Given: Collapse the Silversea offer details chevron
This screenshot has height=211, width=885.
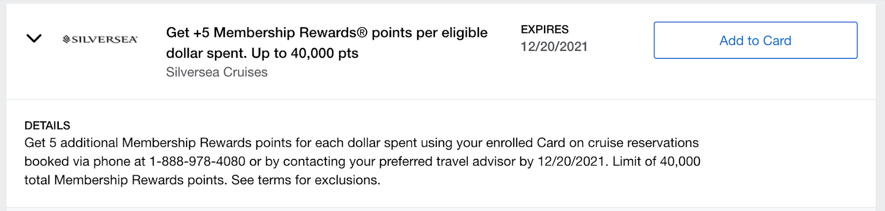Looking at the screenshot, I should click(34, 38).
